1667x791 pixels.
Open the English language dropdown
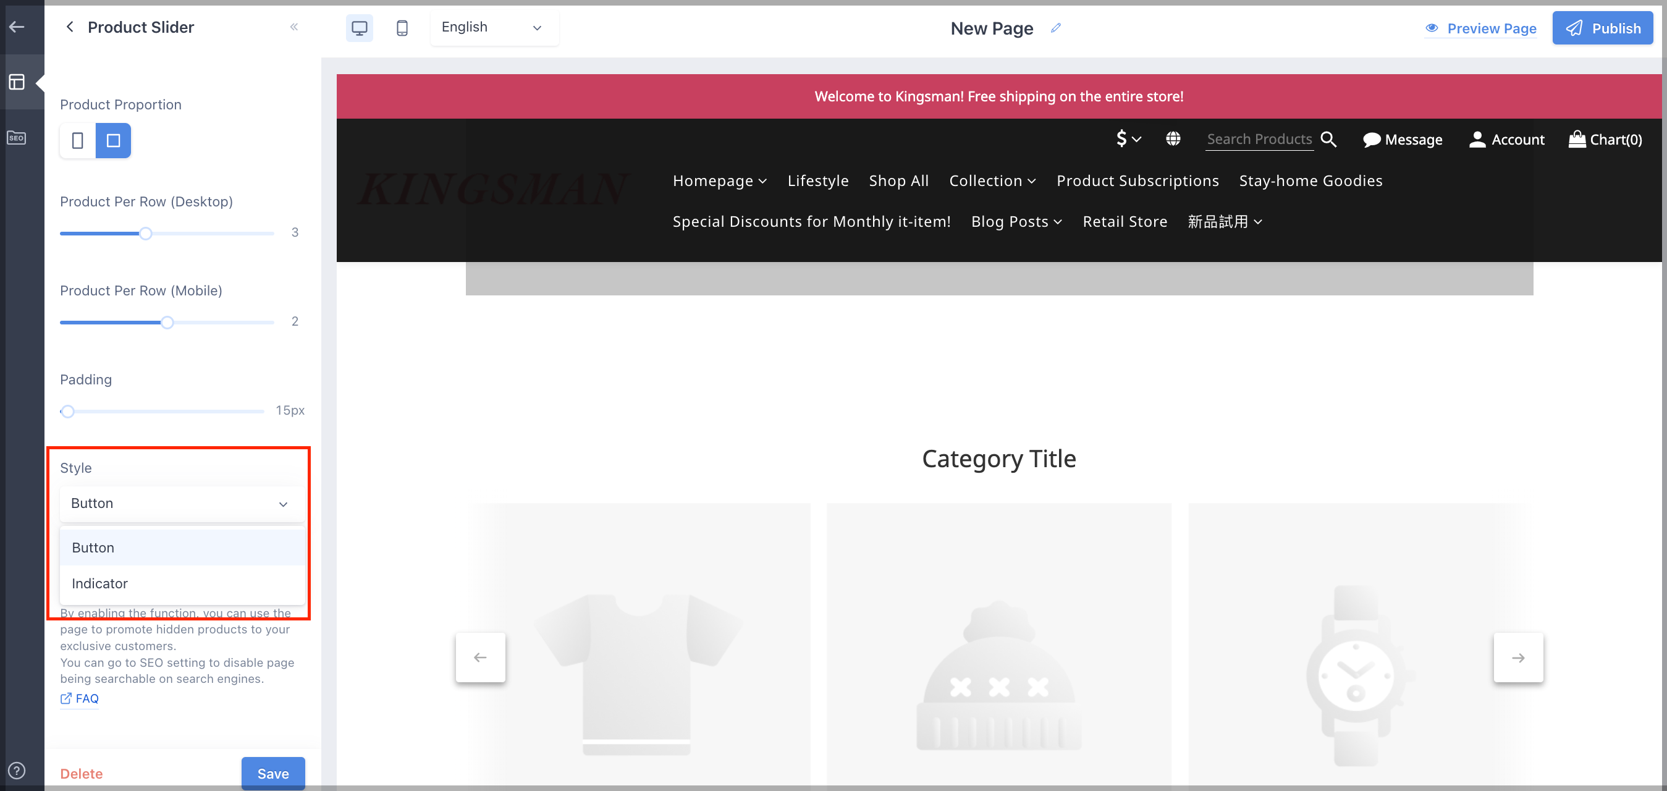(x=494, y=27)
